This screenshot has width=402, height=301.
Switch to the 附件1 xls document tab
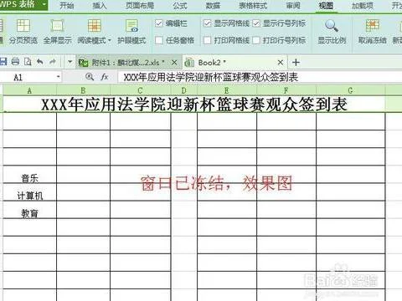(x=128, y=63)
